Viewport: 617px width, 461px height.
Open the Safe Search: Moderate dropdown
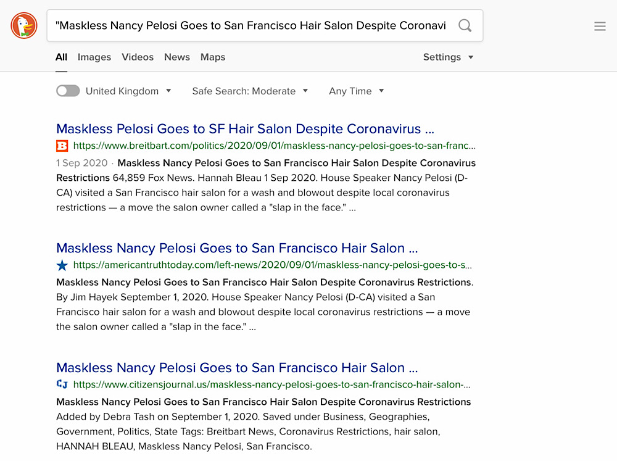coord(250,91)
